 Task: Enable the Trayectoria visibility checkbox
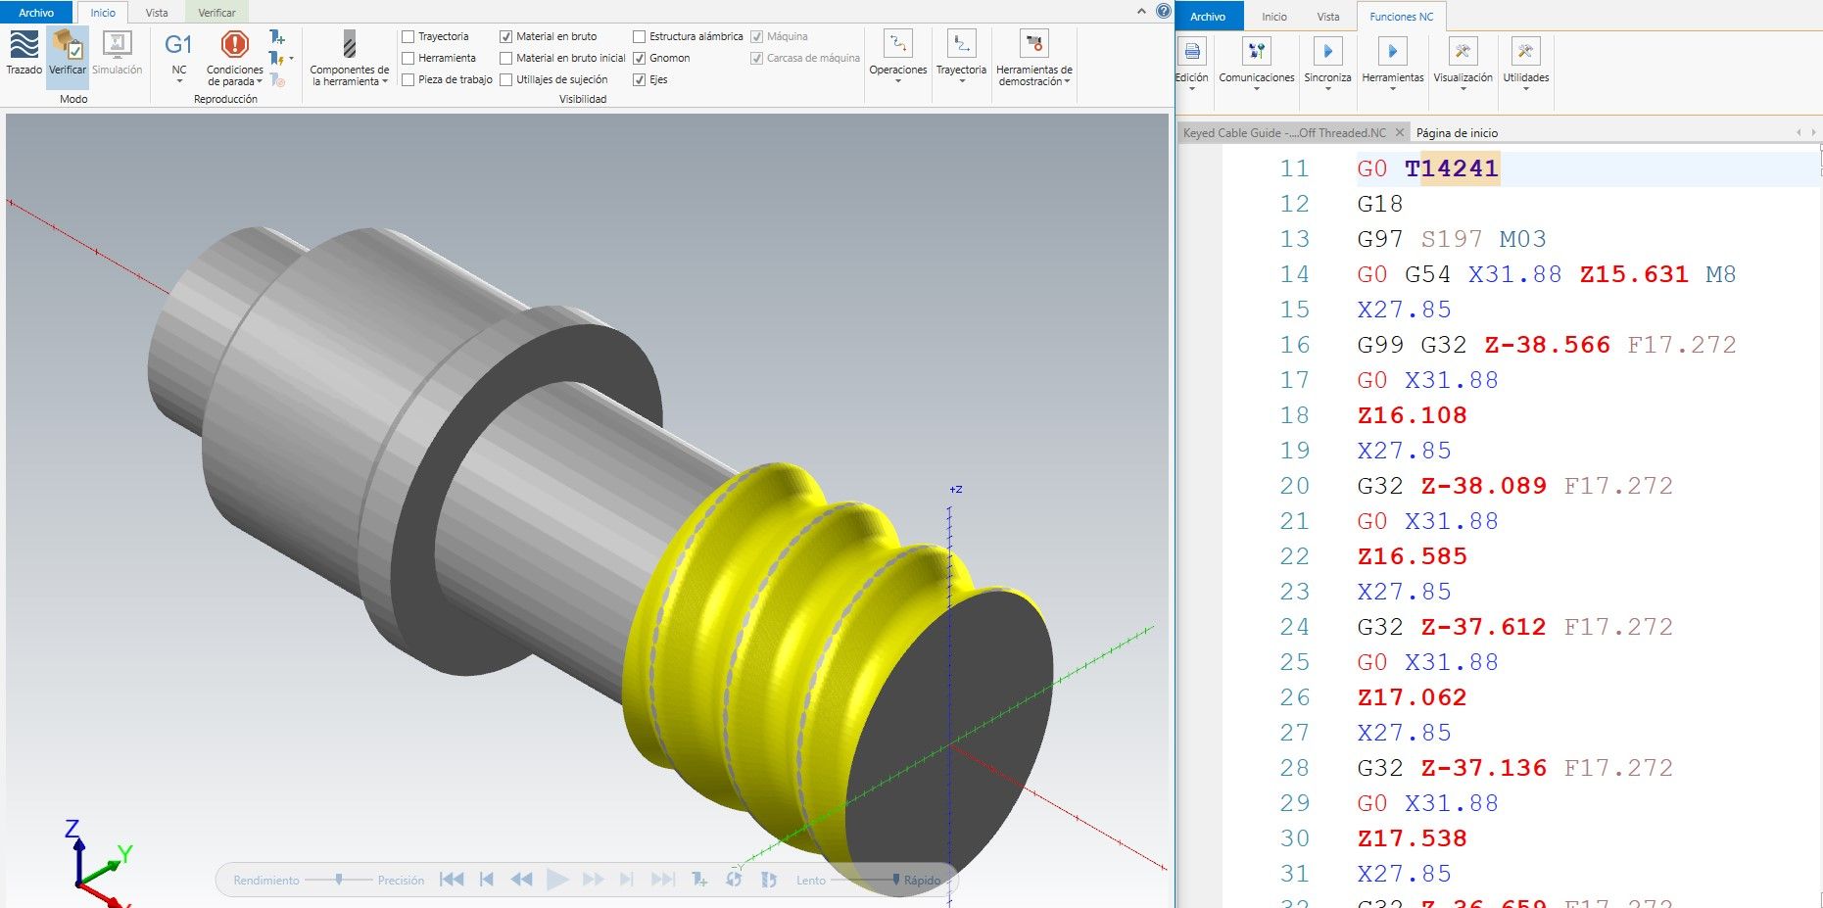408,36
